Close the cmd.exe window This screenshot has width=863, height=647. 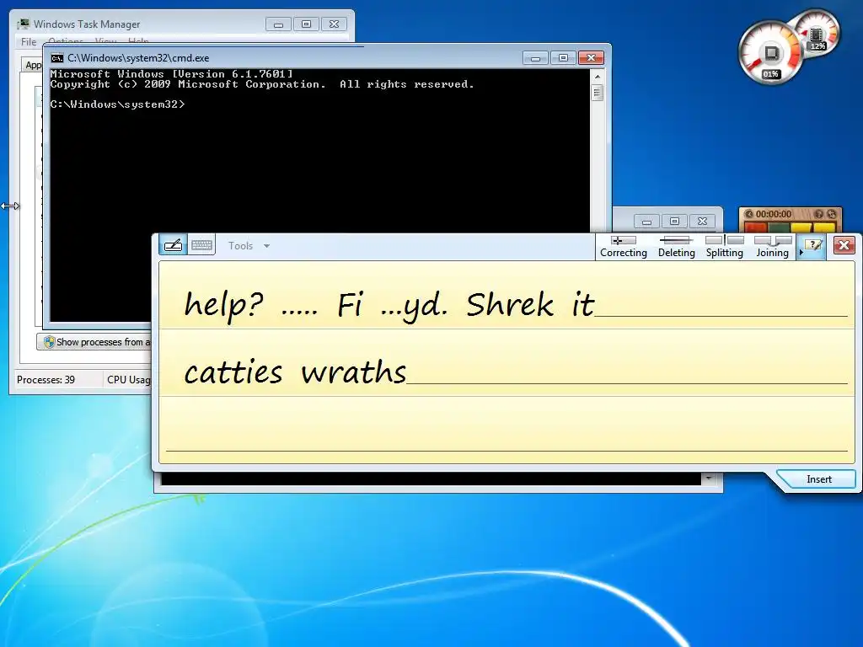(591, 58)
